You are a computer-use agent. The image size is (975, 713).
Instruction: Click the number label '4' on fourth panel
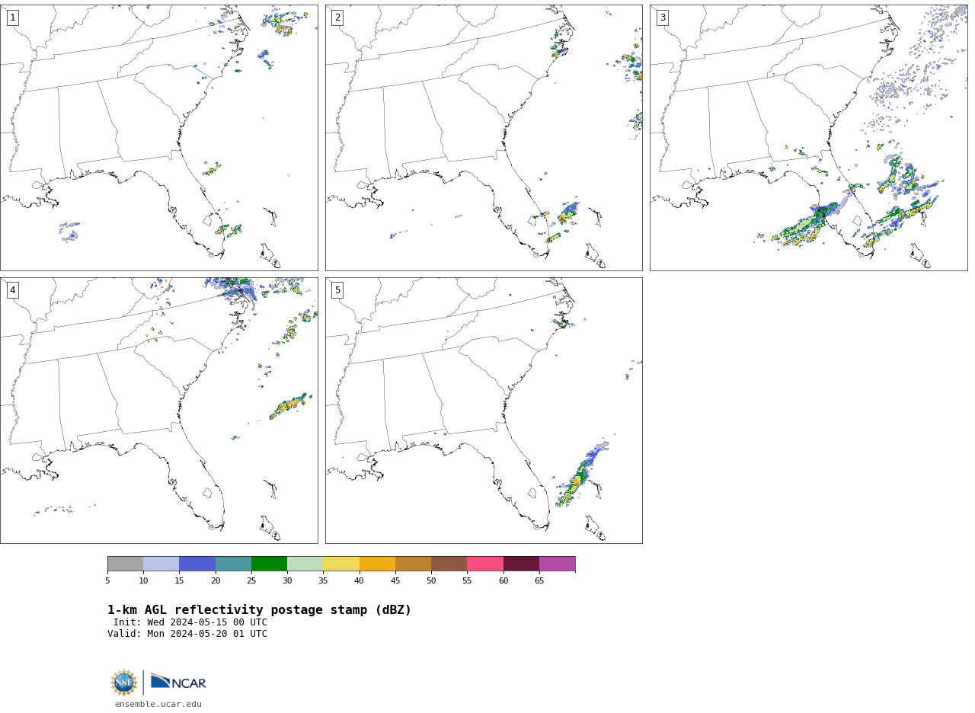tap(12, 290)
